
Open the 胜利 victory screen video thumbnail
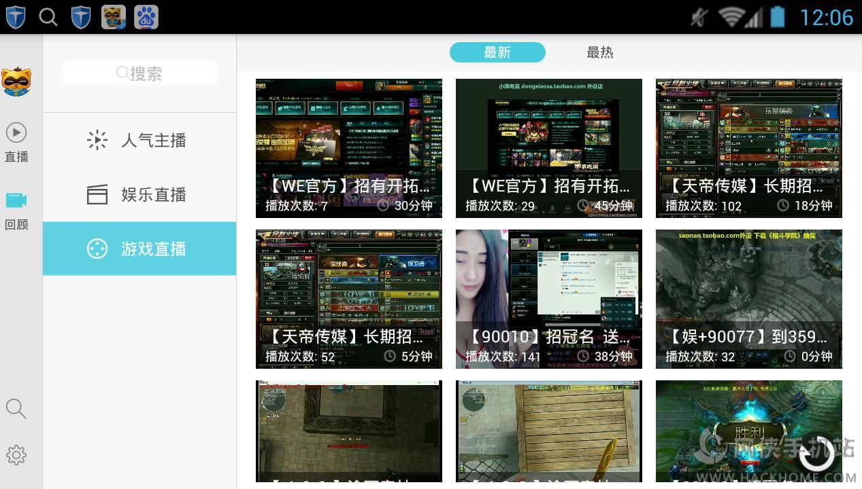(749, 431)
